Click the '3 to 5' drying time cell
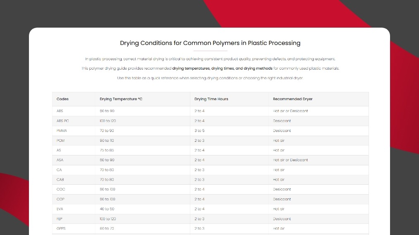This screenshot has width=419, height=235. 199,131
